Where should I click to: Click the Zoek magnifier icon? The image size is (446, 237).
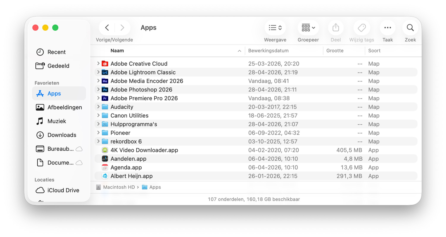pyautogui.click(x=410, y=28)
